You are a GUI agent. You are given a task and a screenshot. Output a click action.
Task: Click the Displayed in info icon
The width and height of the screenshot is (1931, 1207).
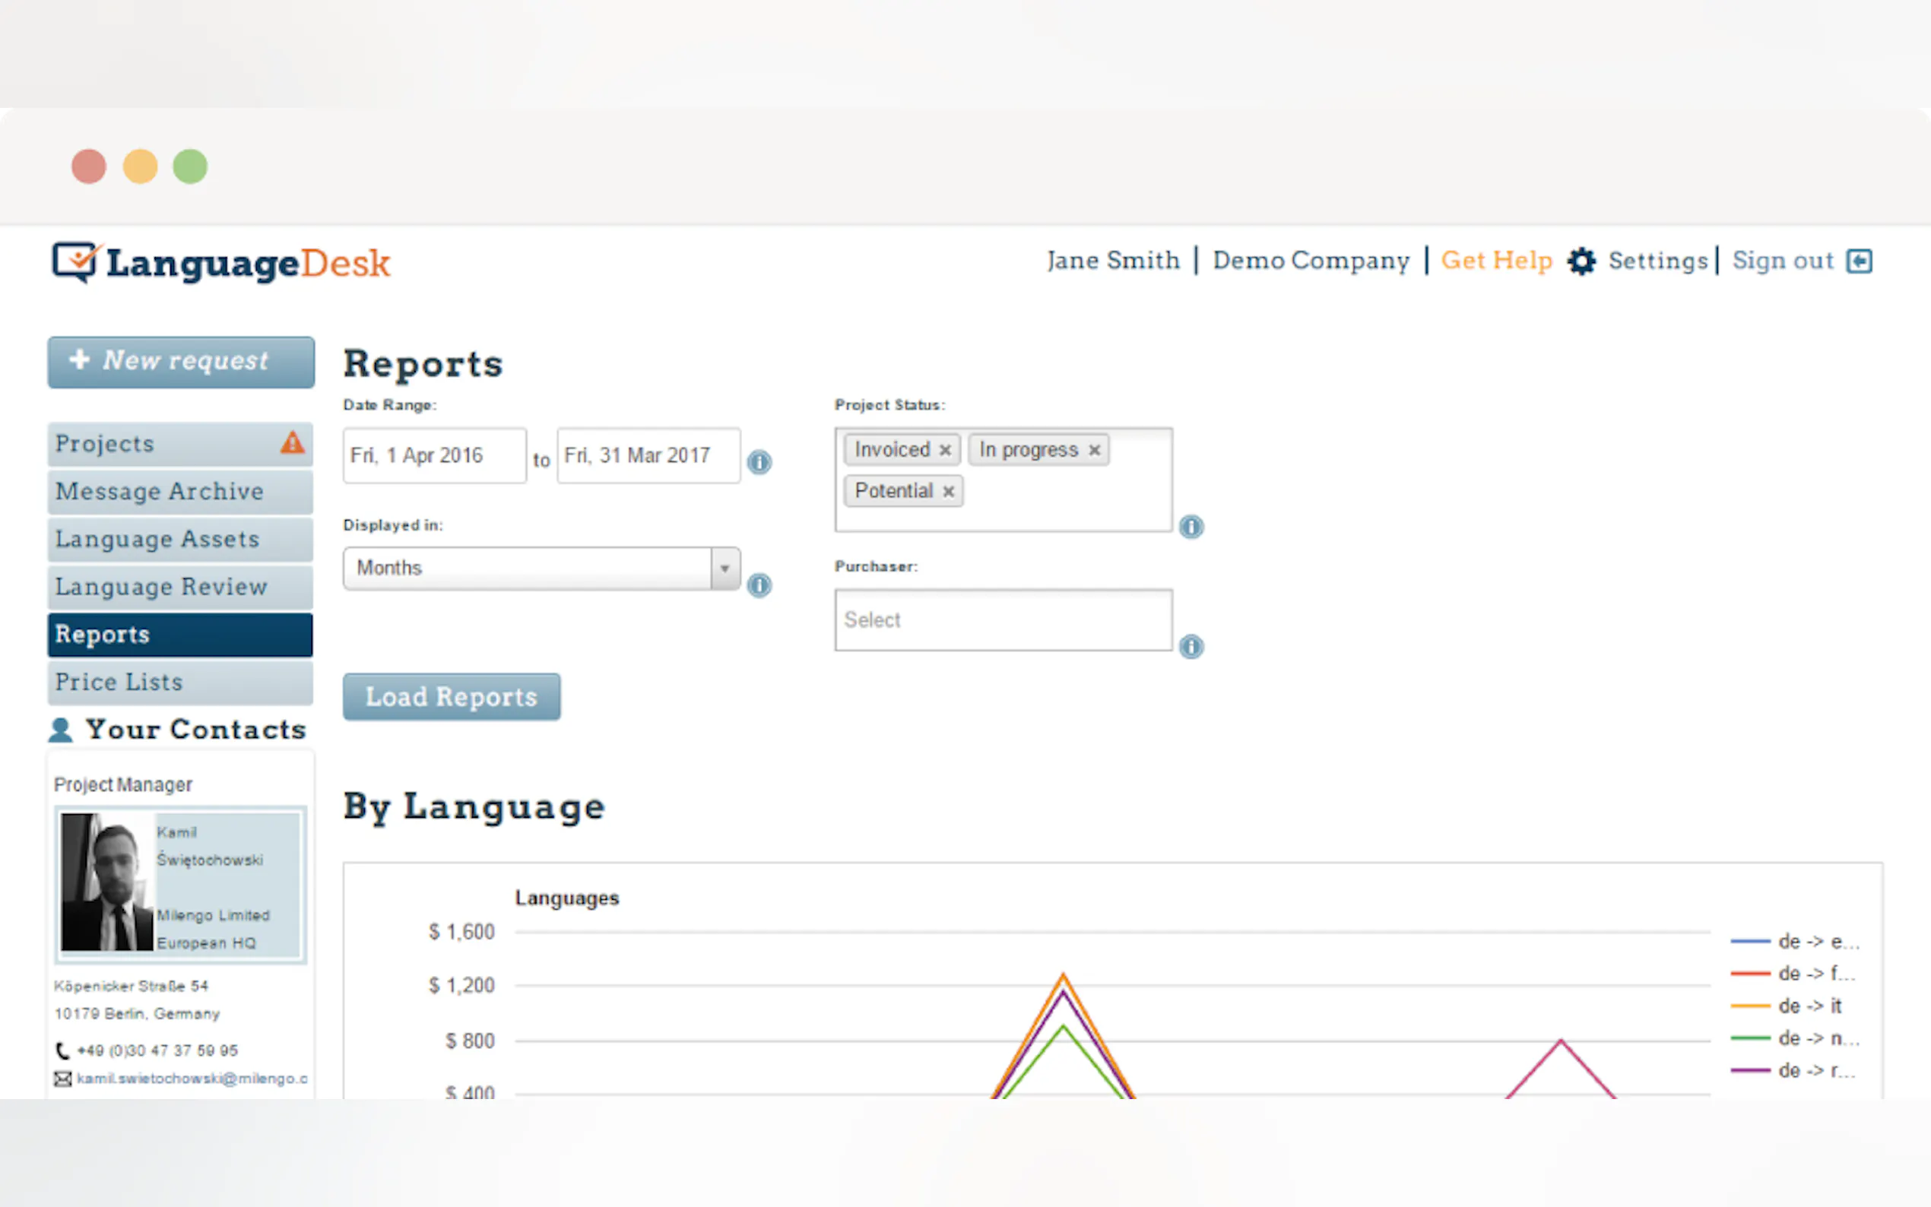[759, 585]
